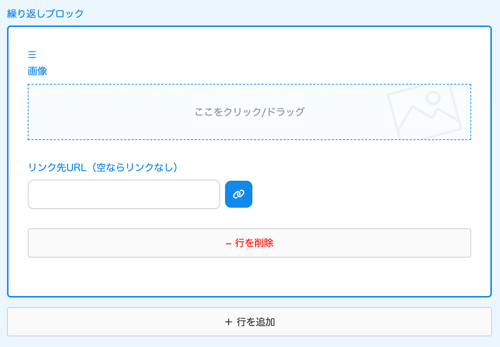Click the 画像 field label
This screenshot has width=500, height=347.
coord(37,71)
